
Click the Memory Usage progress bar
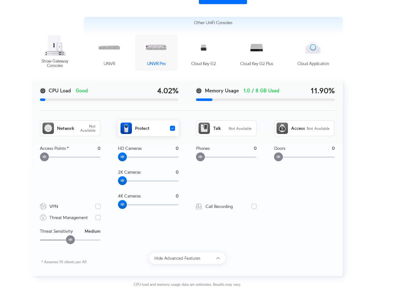[x=265, y=100]
